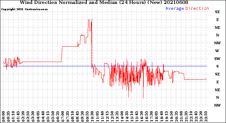
Task: Click the time label '03:30'
Action: tap(33, 116)
